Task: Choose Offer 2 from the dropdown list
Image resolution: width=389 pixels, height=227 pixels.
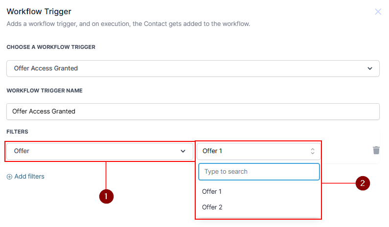Action: pyautogui.click(x=212, y=207)
